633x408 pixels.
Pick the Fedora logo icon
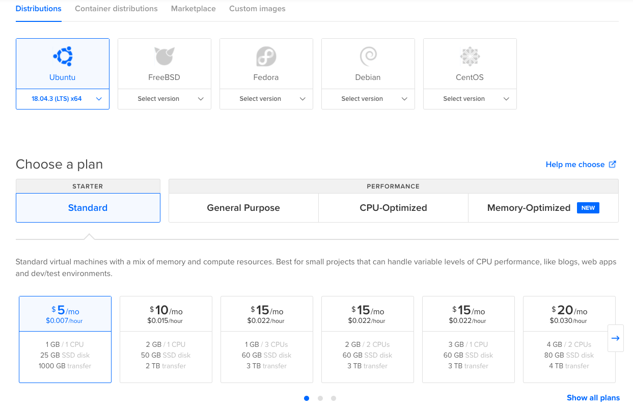(266, 56)
